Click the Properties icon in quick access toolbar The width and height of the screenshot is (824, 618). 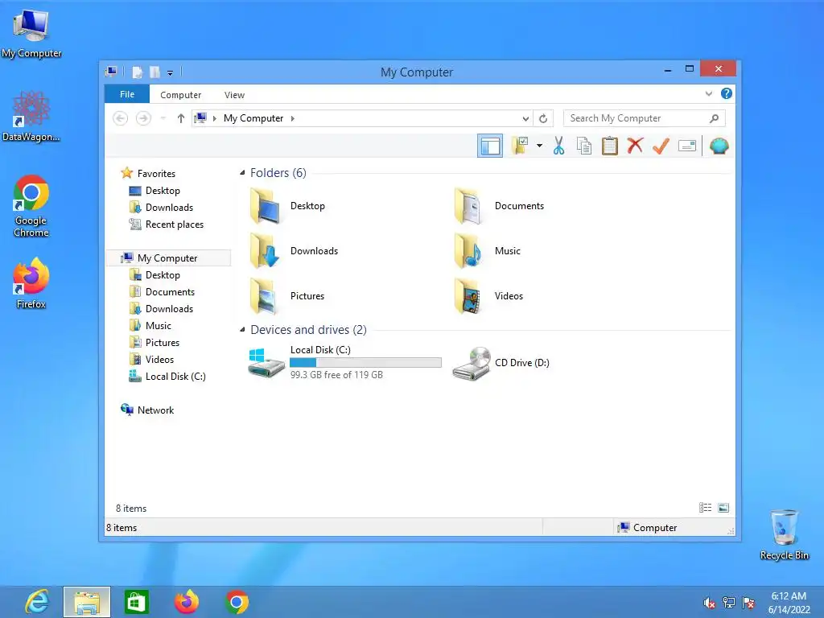pyautogui.click(x=138, y=72)
